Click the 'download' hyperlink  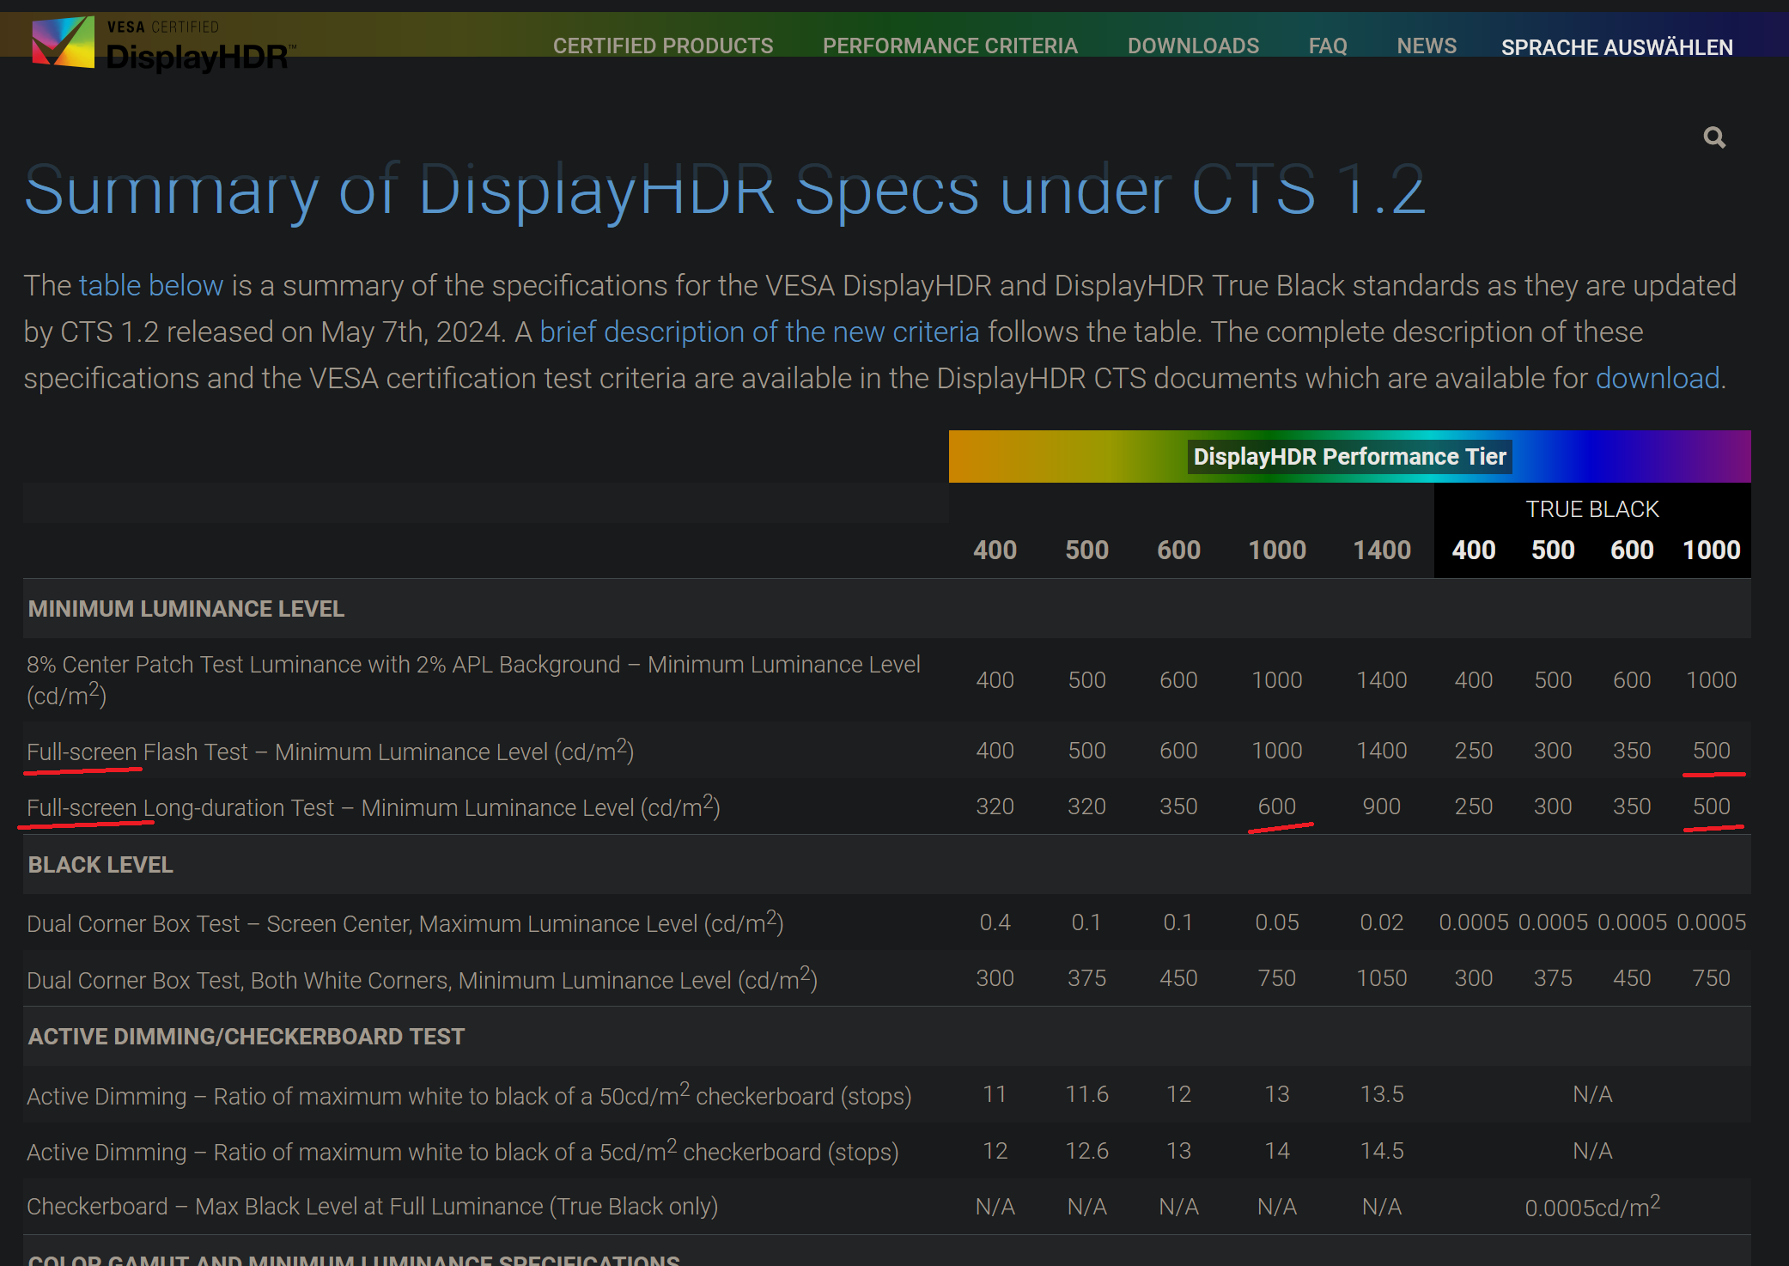coord(1657,378)
